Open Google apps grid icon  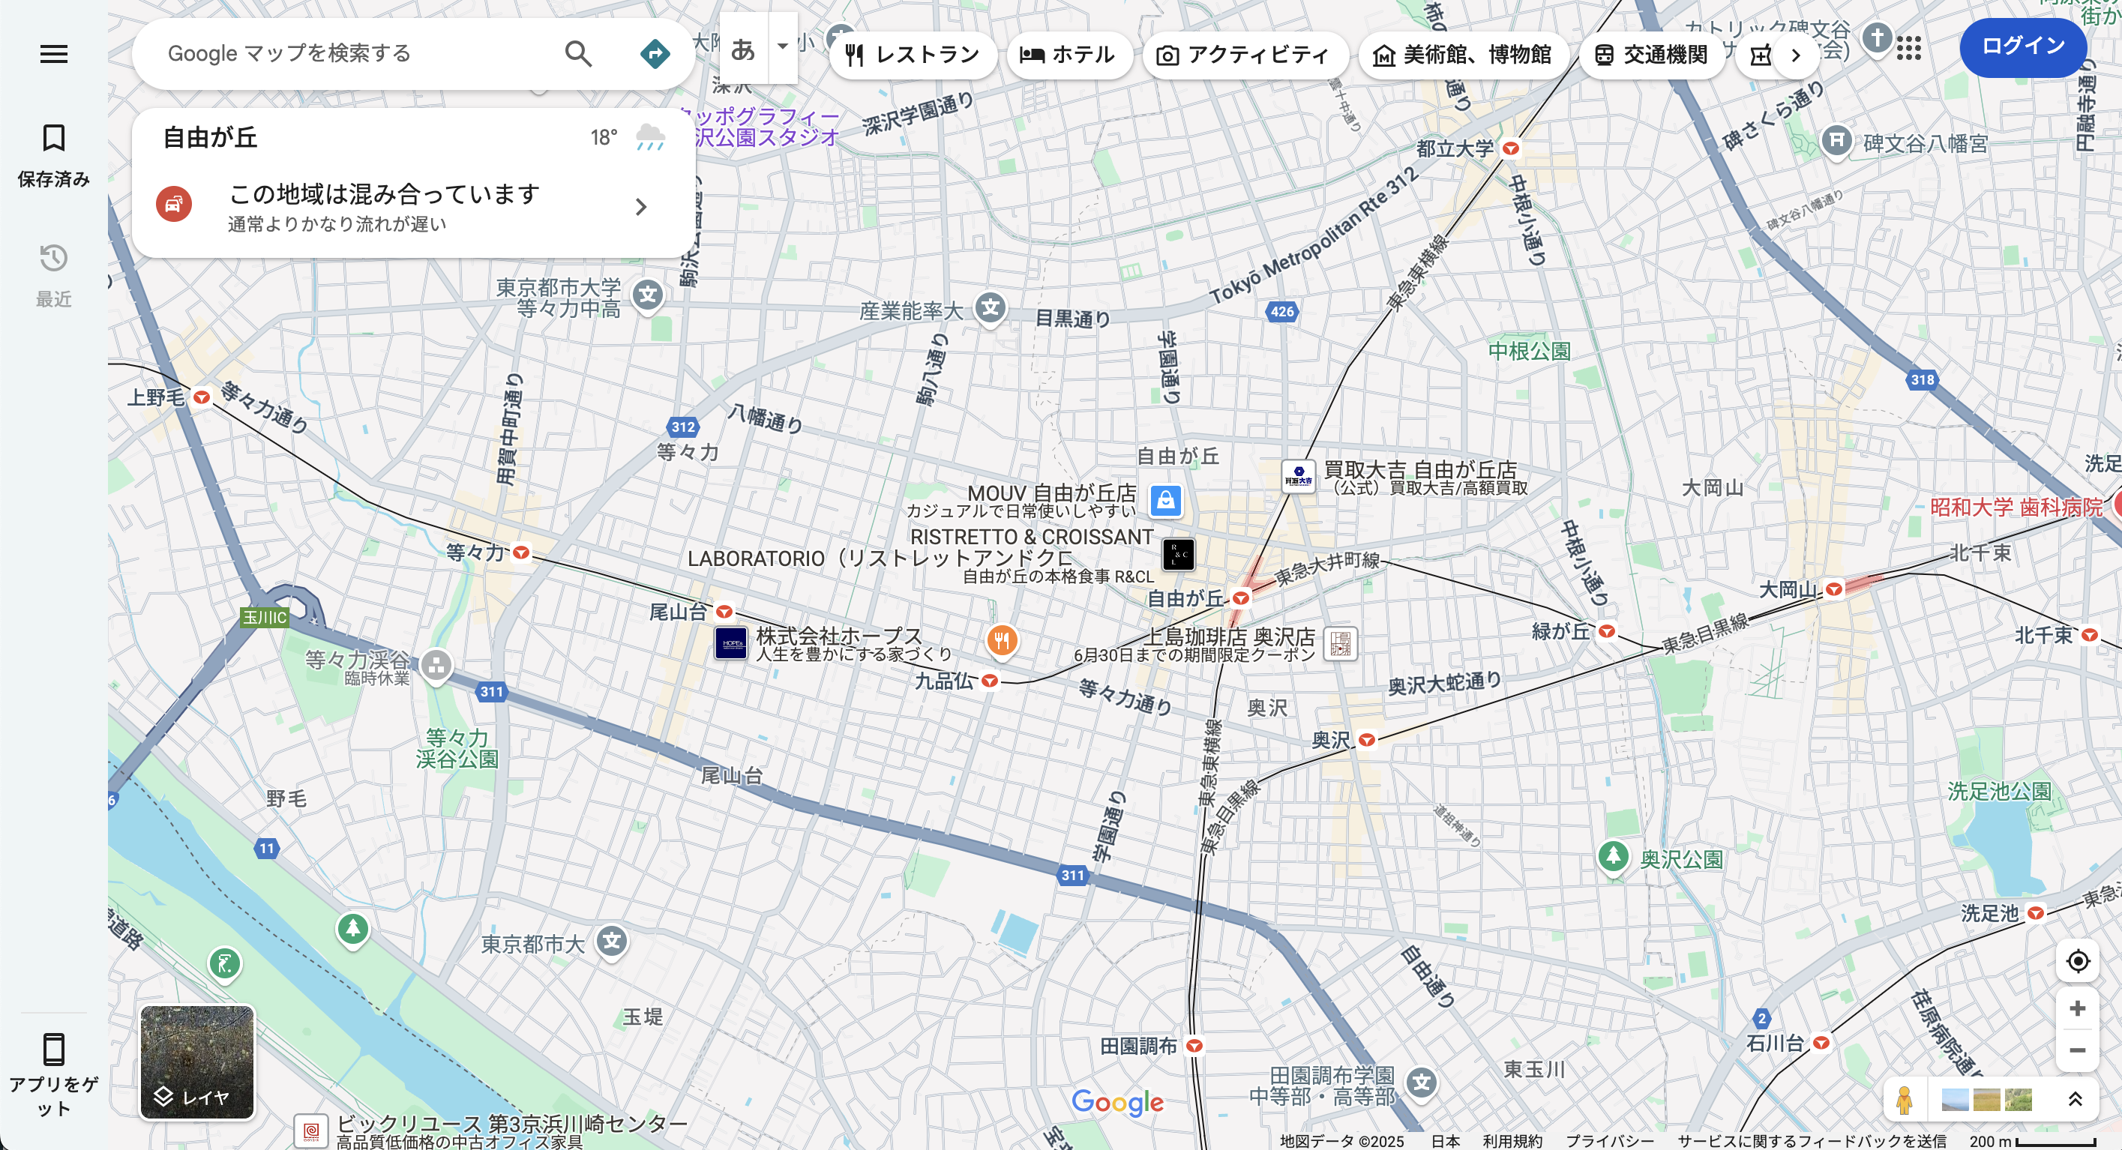coord(1908,48)
